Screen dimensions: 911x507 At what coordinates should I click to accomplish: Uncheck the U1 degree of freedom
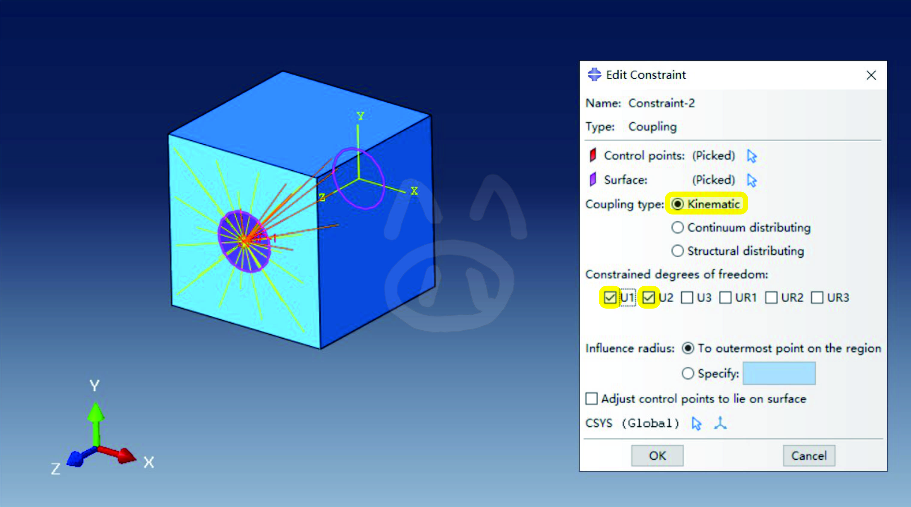[610, 297]
